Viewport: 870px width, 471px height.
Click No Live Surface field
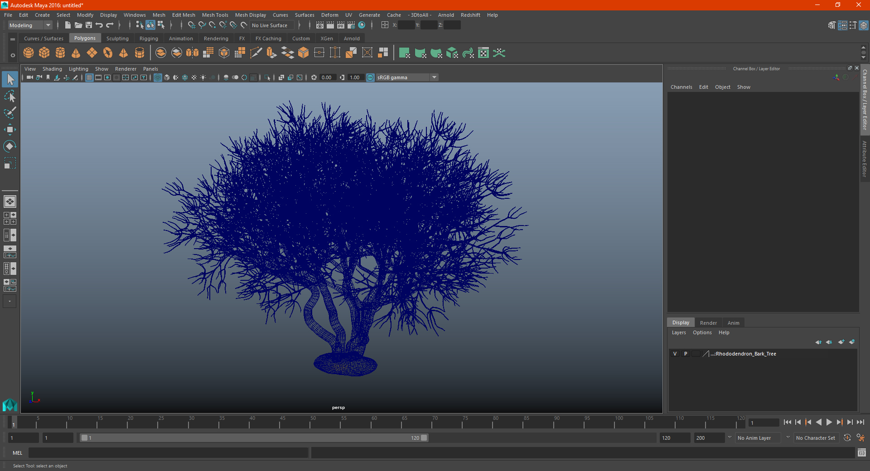[x=272, y=25]
